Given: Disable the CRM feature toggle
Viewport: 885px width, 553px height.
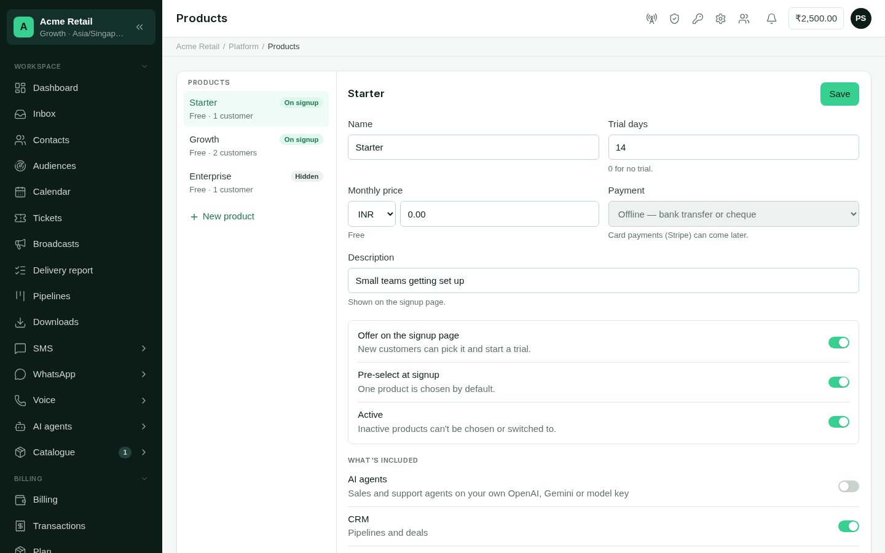Looking at the screenshot, I should pos(849,526).
